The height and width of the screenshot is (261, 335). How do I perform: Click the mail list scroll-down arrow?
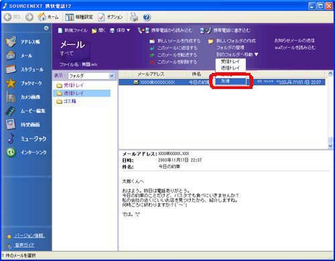(330, 146)
